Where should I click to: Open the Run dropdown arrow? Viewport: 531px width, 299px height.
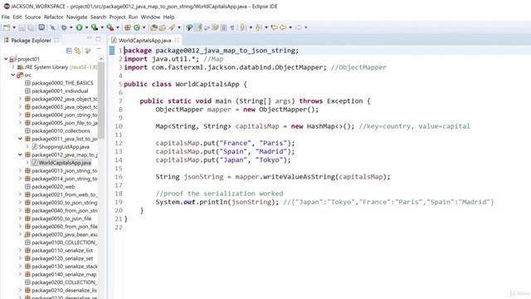pyautogui.click(x=86, y=27)
